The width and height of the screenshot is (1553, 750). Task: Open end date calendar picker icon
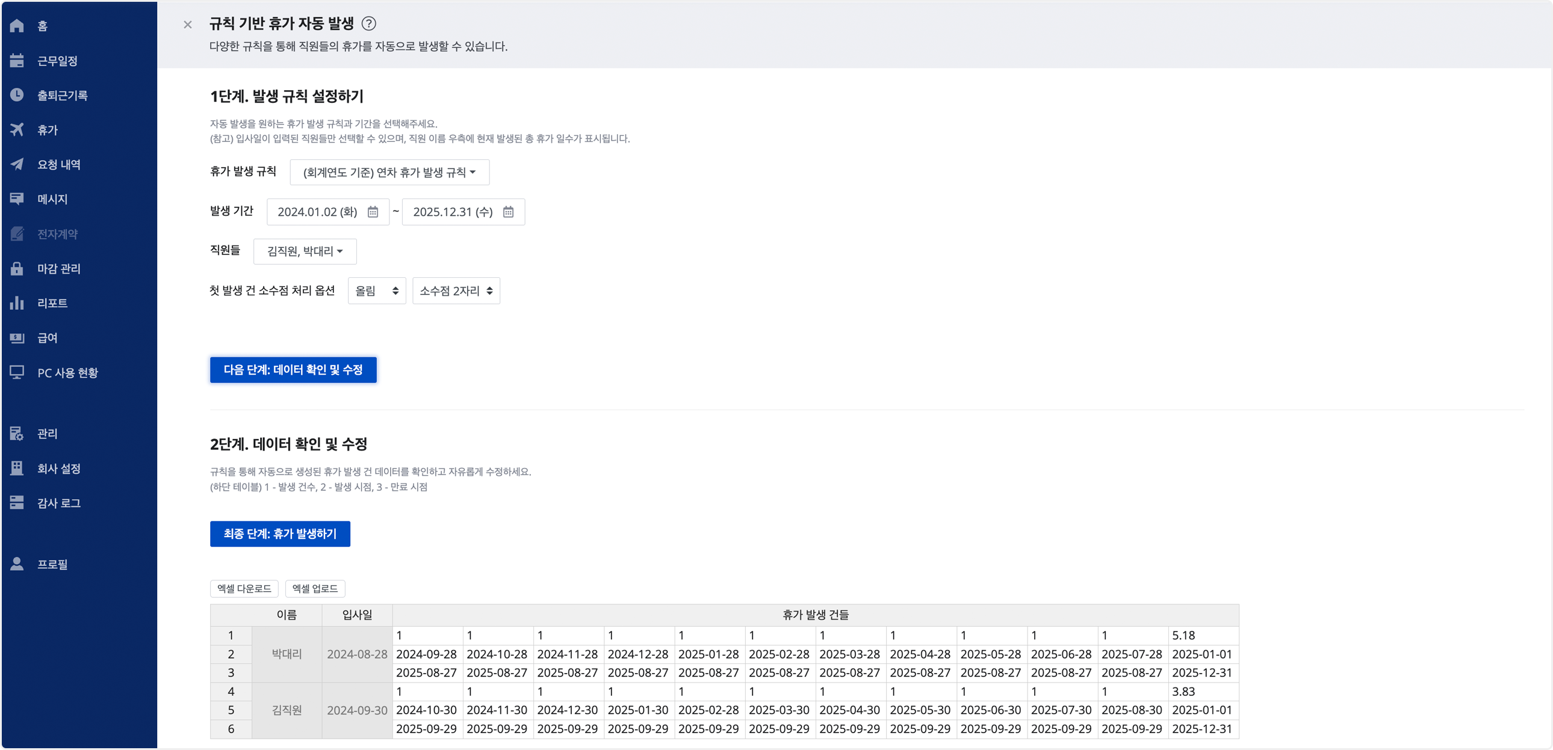(x=508, y=212)
